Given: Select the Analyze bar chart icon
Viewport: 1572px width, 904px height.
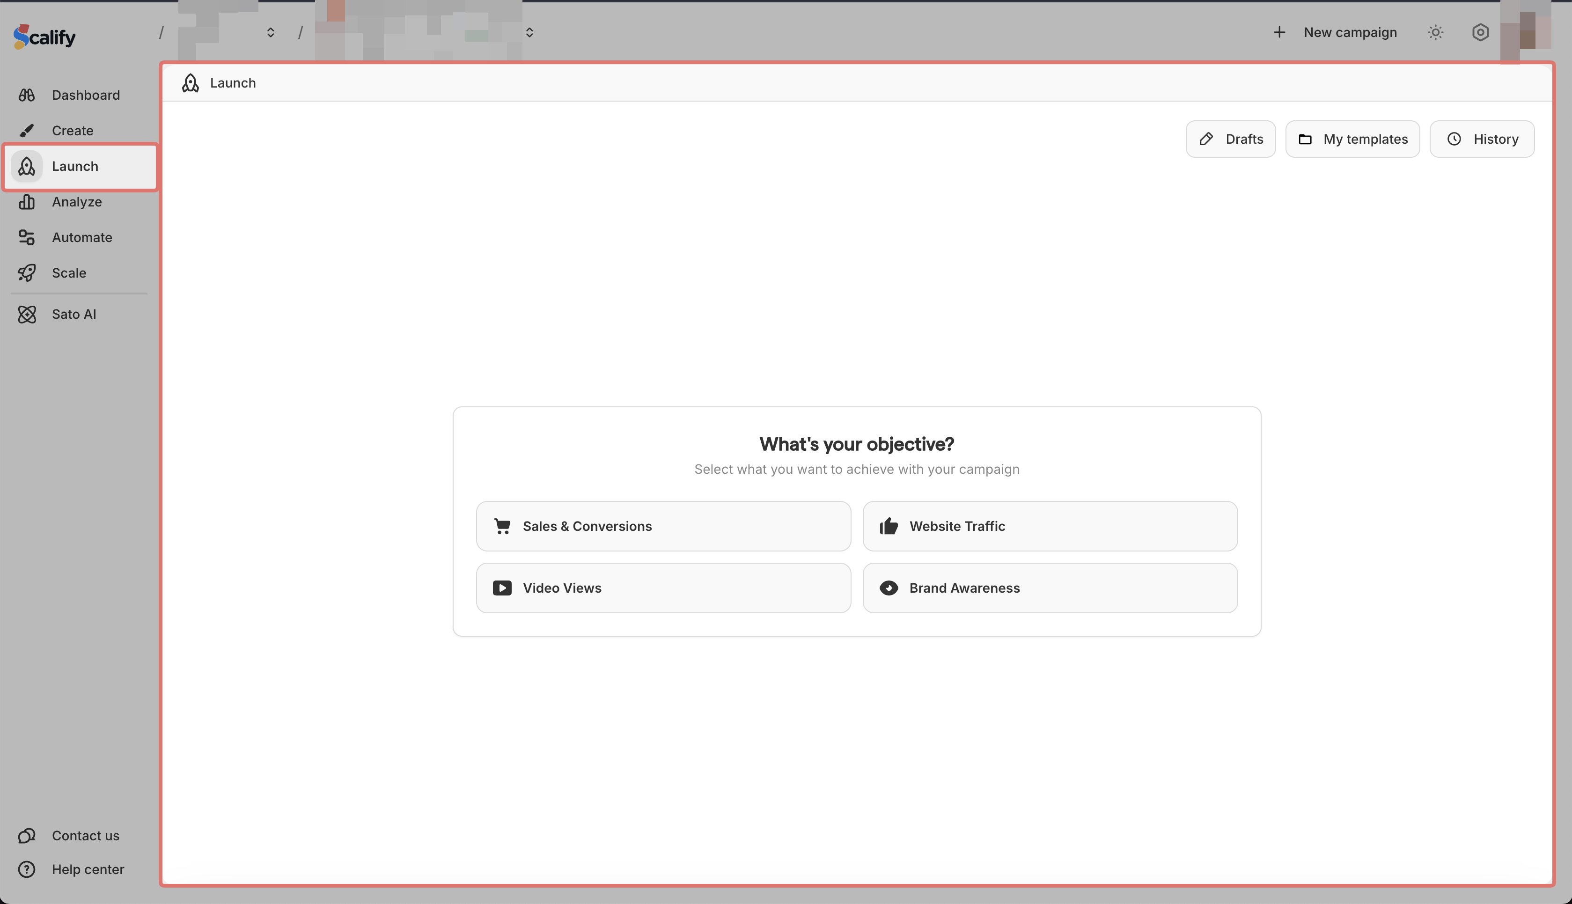Looking at the screenshot, I should pos(27,202).
